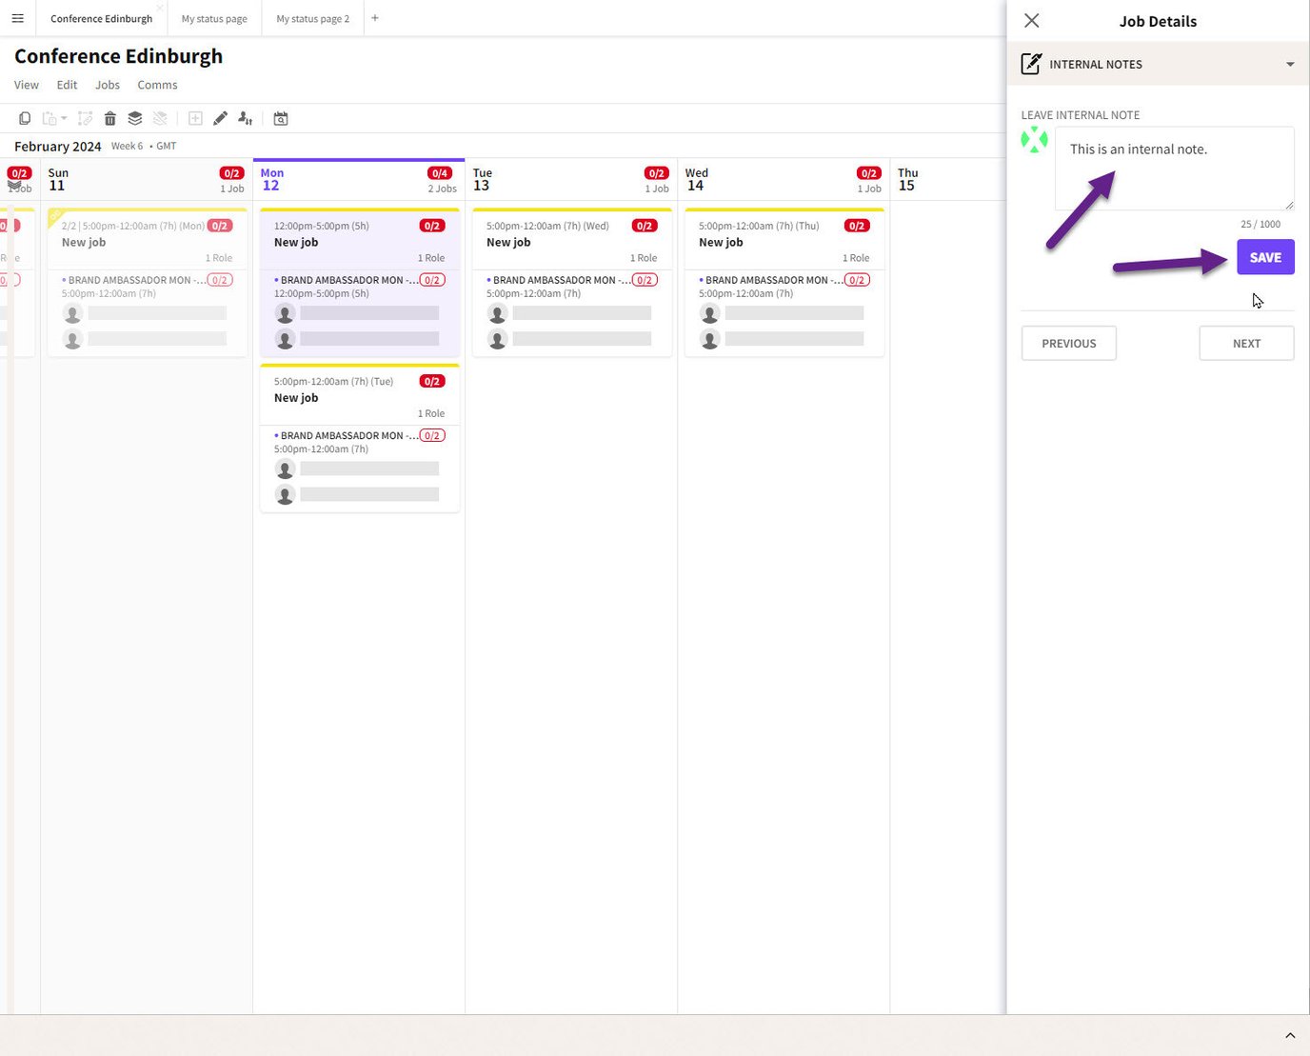Open the hamburger menu

(17, 18)
